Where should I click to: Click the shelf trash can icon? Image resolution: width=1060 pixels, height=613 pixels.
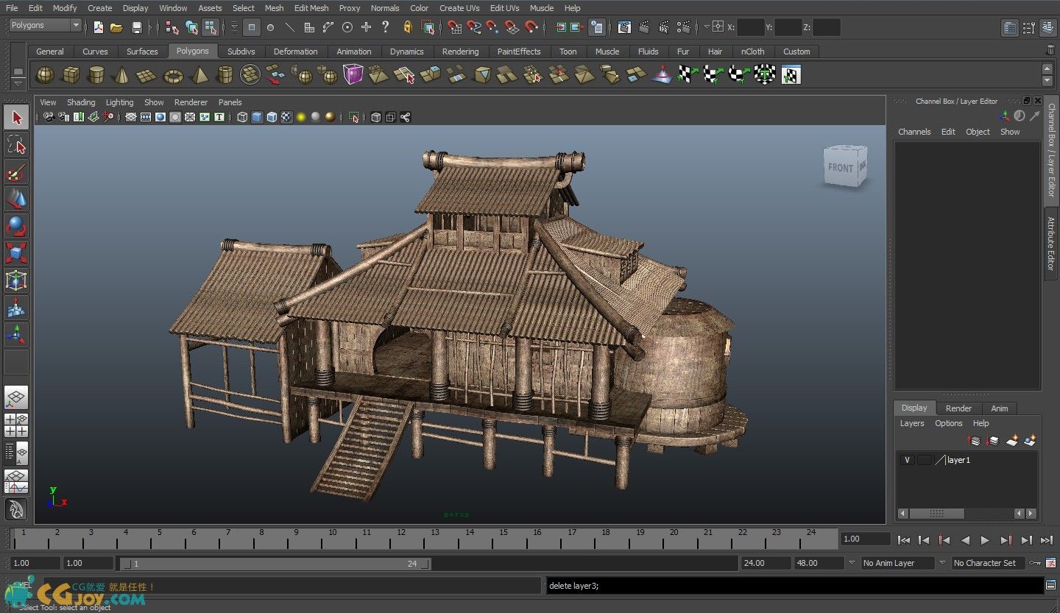(1050, 50)
